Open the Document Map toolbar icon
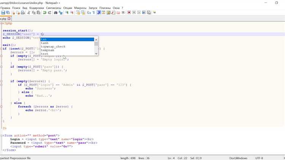285x160 pixels. [x=109, y=13]
